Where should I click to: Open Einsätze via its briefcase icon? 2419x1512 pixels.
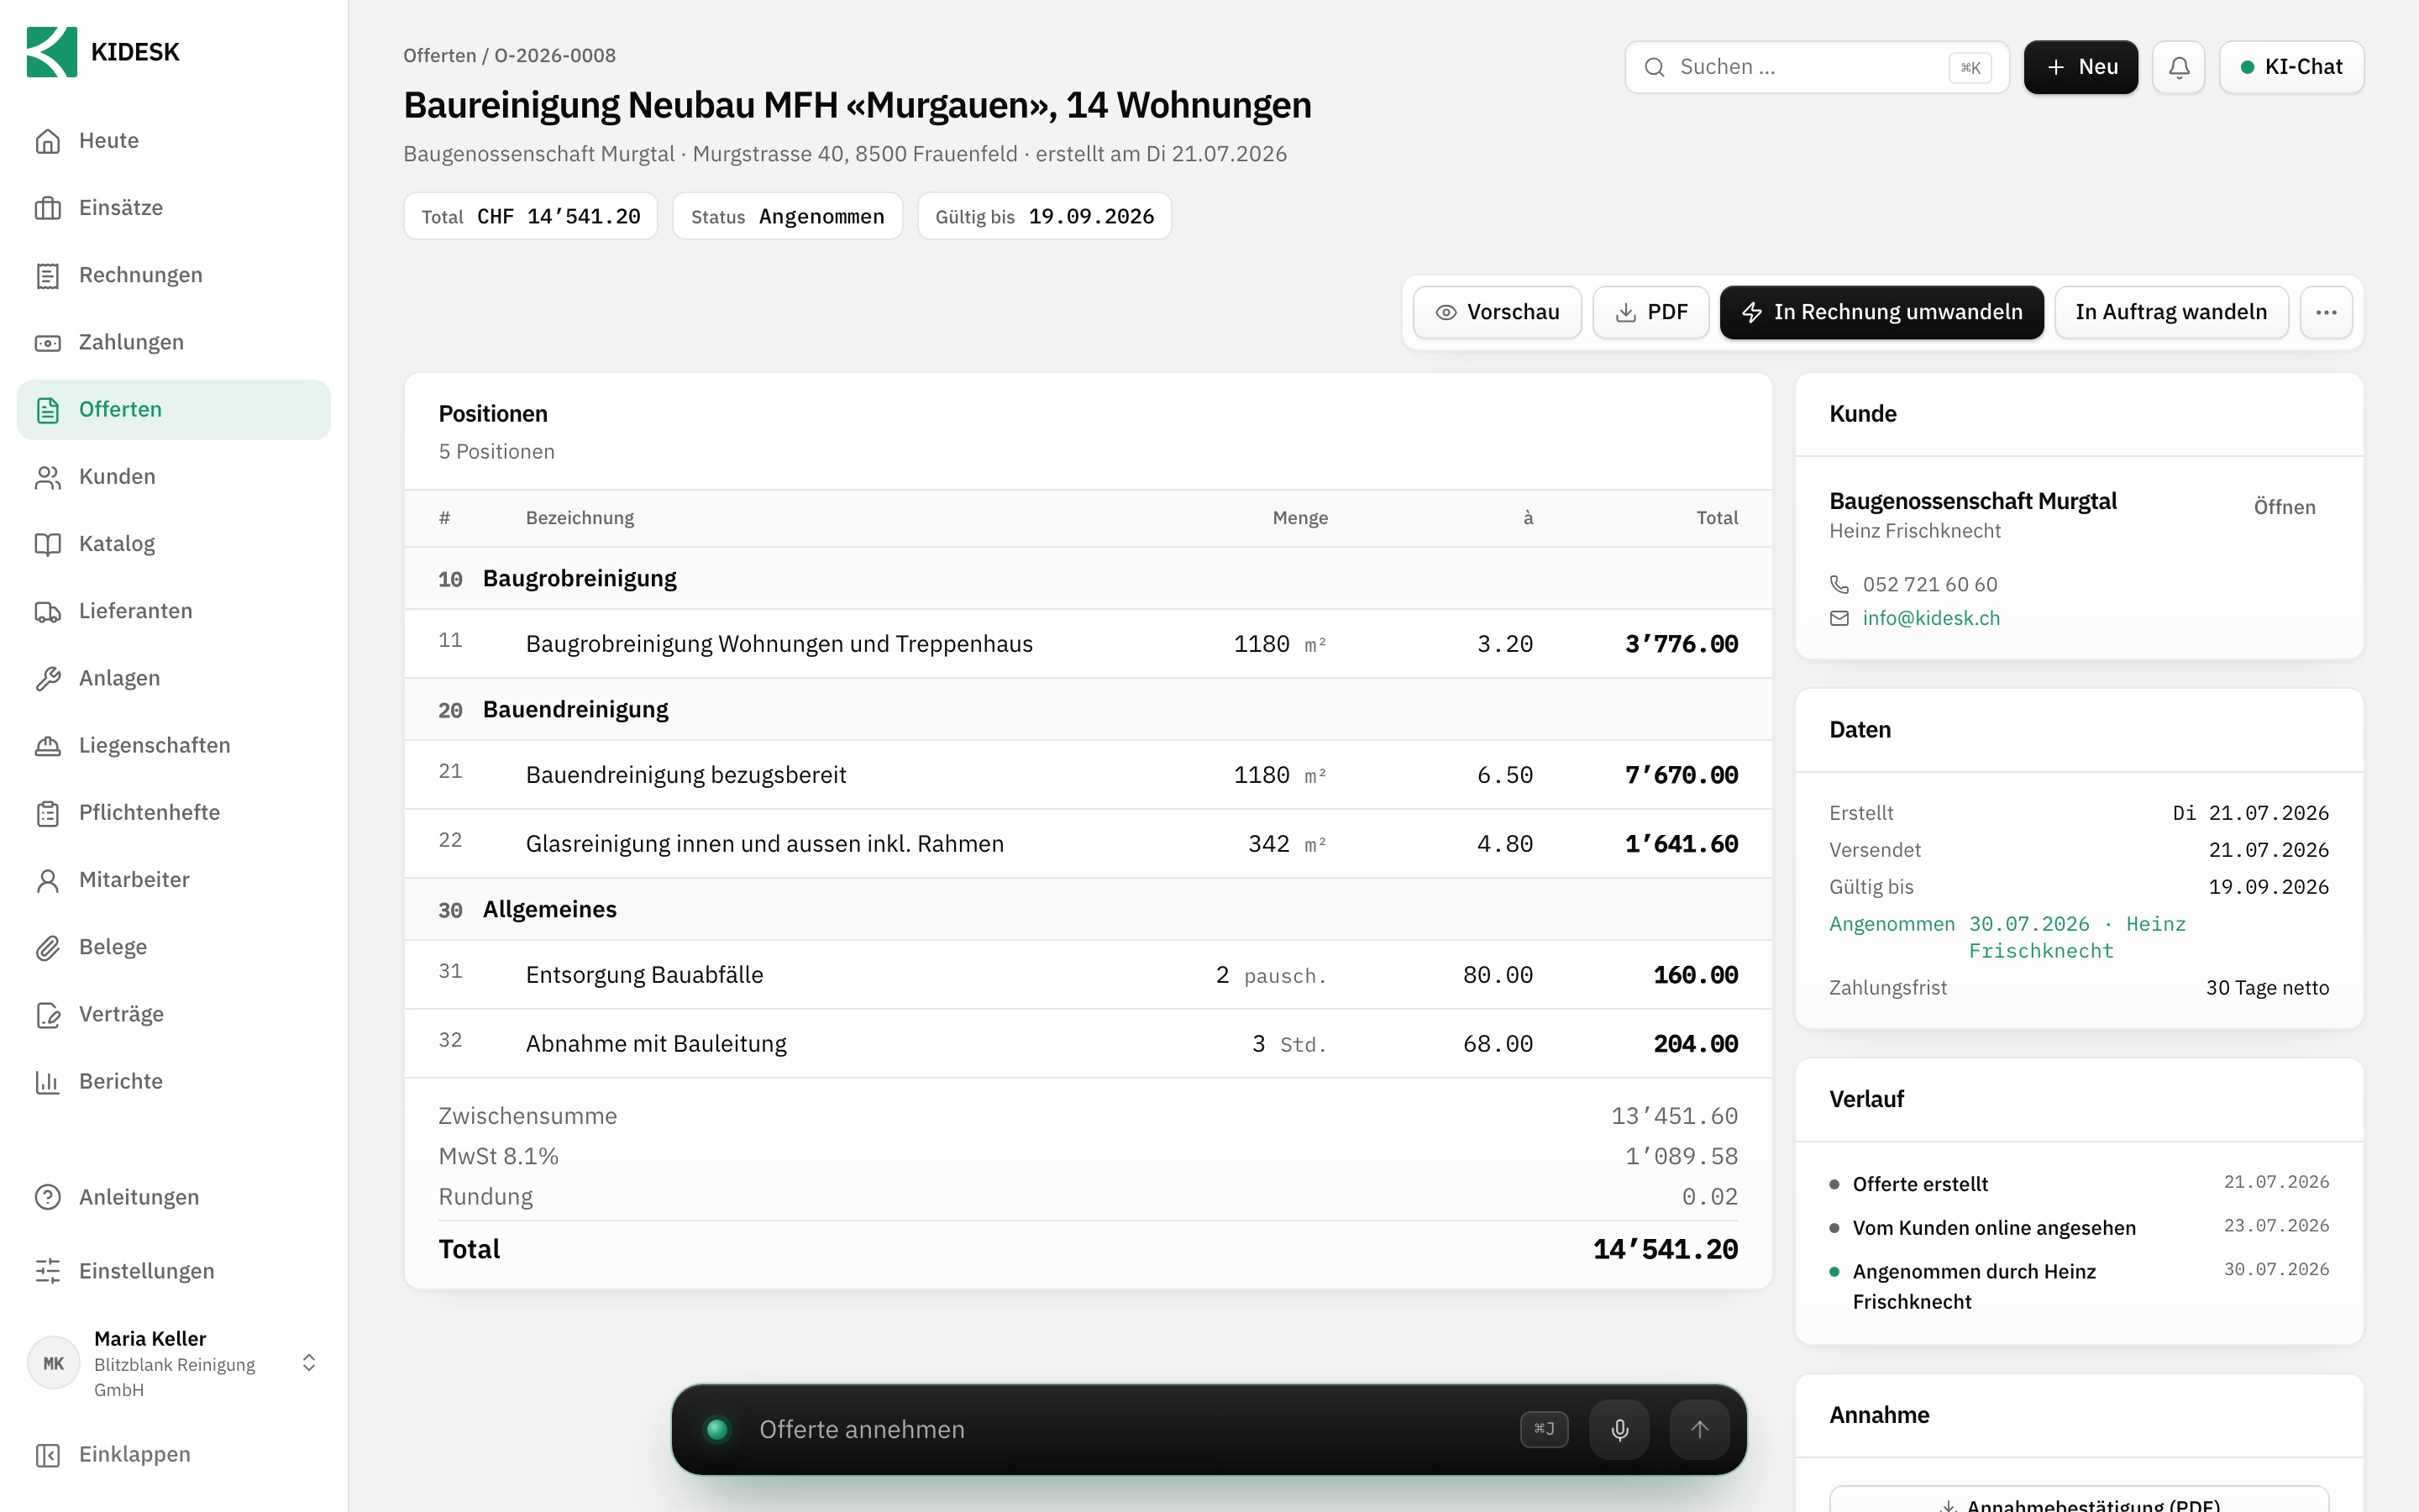(48, 208)
